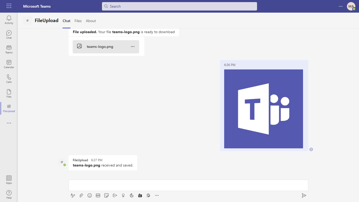Go to Chat in the sidebar
This screenshot has height=202, width=359.
pos(9,34)
